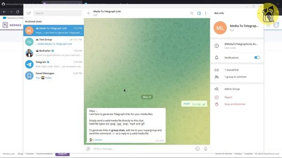Click the bell Notifications icon
The height and width of the screenshot is (158, 282).
[216, 57]
